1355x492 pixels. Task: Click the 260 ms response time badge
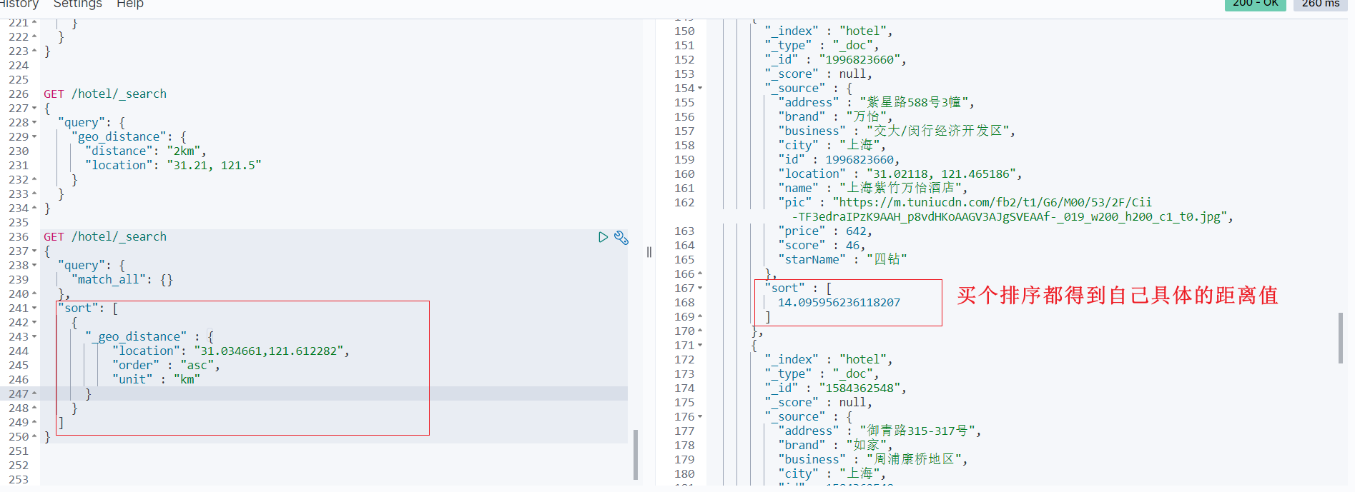coord(1320,4)
